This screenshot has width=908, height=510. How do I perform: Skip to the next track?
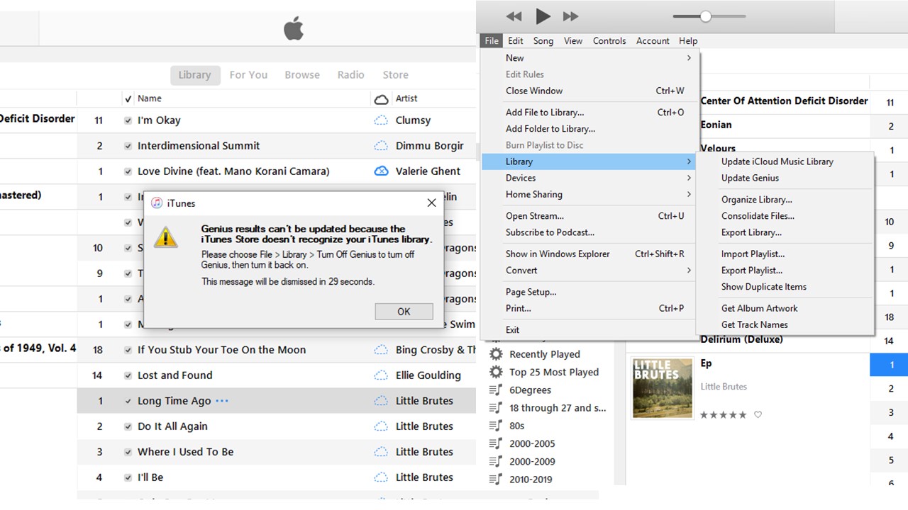pos(570,16)
